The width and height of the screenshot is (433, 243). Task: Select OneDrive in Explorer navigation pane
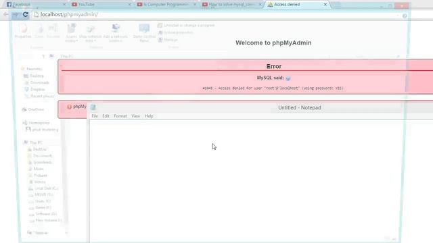click(x=33, y=109)
